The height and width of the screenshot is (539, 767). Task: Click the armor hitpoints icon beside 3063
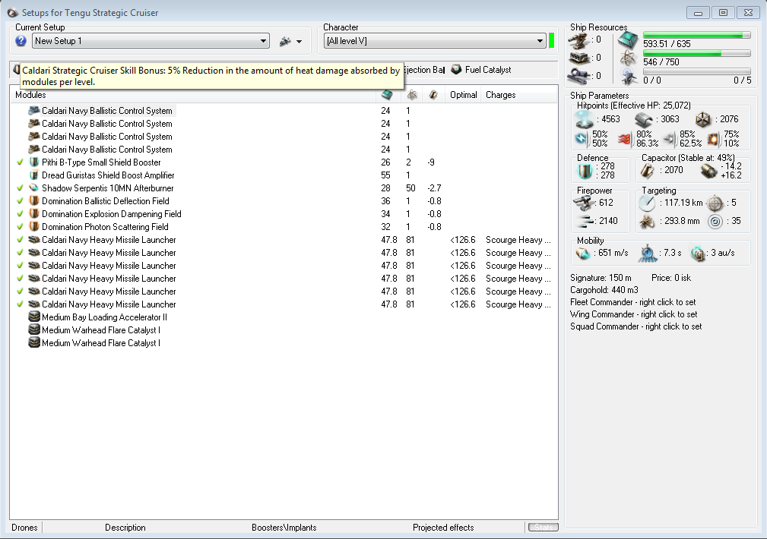[644, 119]
